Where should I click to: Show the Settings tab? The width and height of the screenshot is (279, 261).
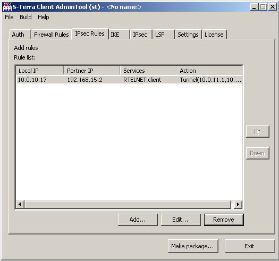tap(188, 35)
